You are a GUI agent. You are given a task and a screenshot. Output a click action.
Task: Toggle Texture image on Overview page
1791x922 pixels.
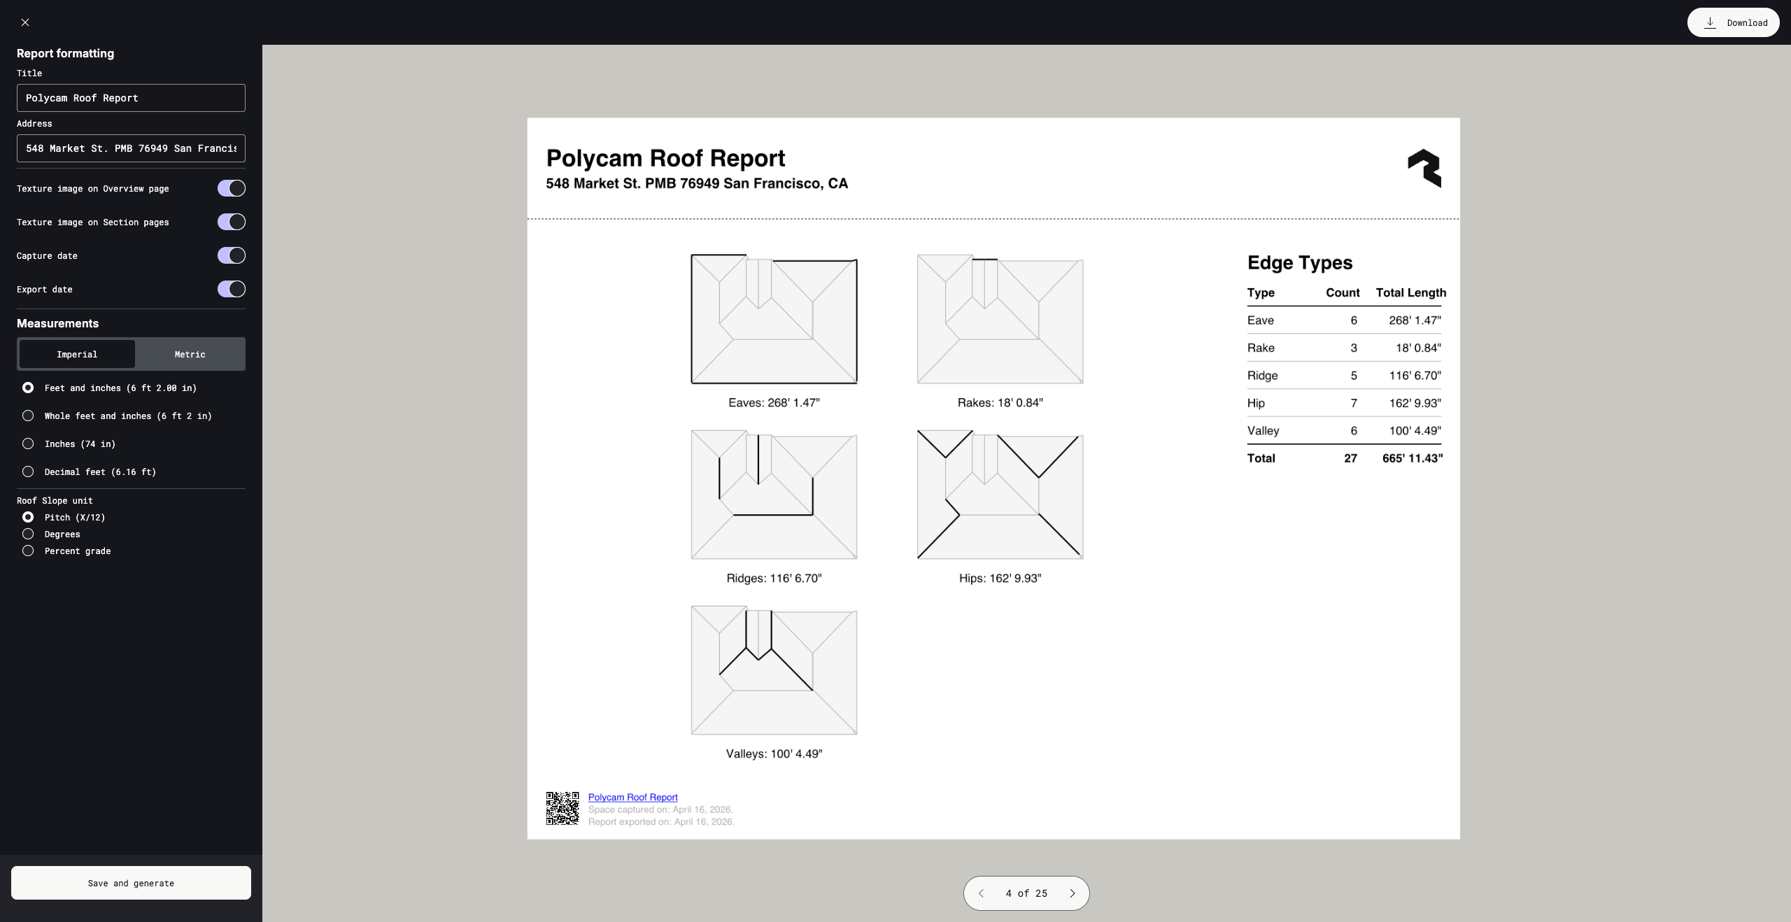coord(231,188)
